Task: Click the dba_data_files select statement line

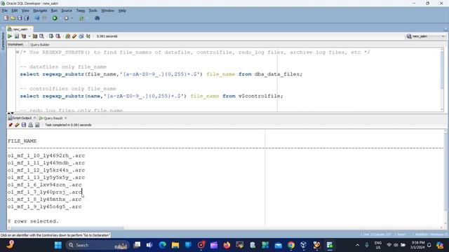Action: pyautogui.click(x=161, y=74)
